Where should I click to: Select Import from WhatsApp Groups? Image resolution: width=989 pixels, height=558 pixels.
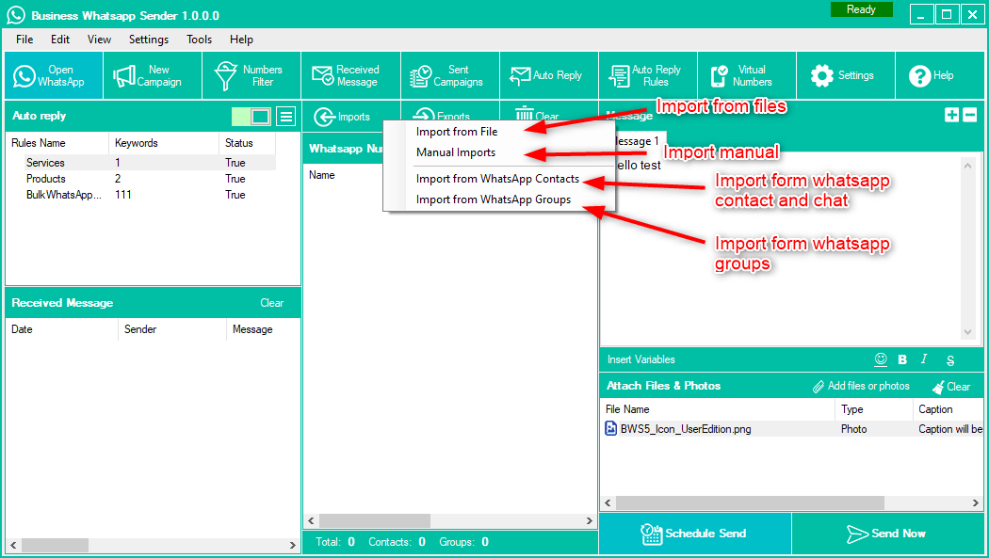[494, 199]
